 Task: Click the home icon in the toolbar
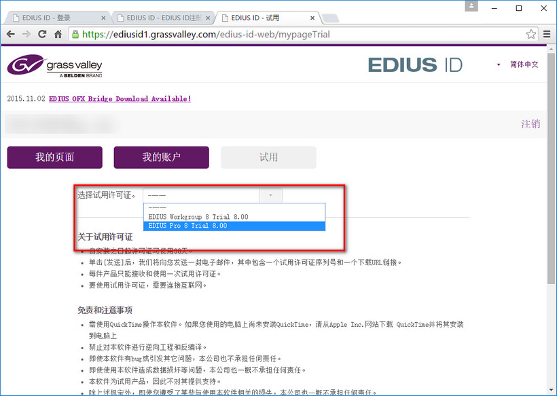tap(57, 33)
